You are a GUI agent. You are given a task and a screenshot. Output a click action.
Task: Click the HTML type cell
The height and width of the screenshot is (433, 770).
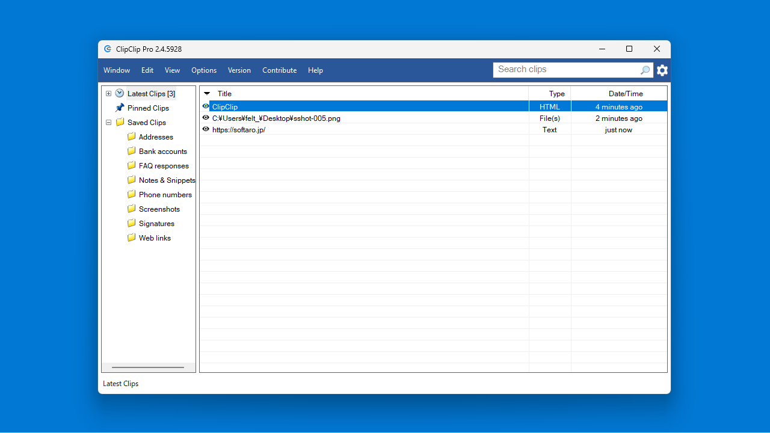coord(550,106)
